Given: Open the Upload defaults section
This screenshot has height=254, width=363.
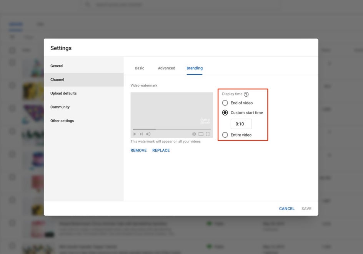Looking at the screenshot, I should (x=63, y=93).
